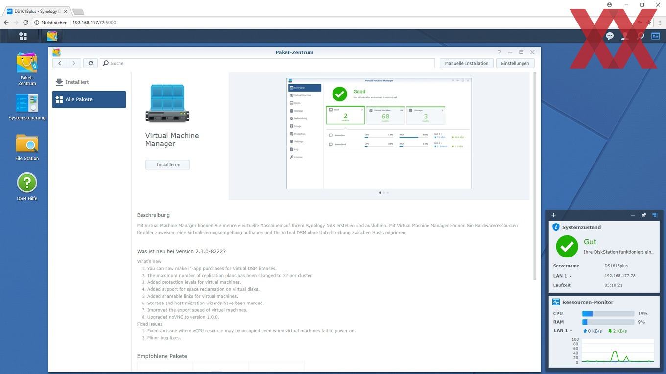Click Installieren for Virtual Machine Manager
The image size is (666, 374).
click(167, 164)
